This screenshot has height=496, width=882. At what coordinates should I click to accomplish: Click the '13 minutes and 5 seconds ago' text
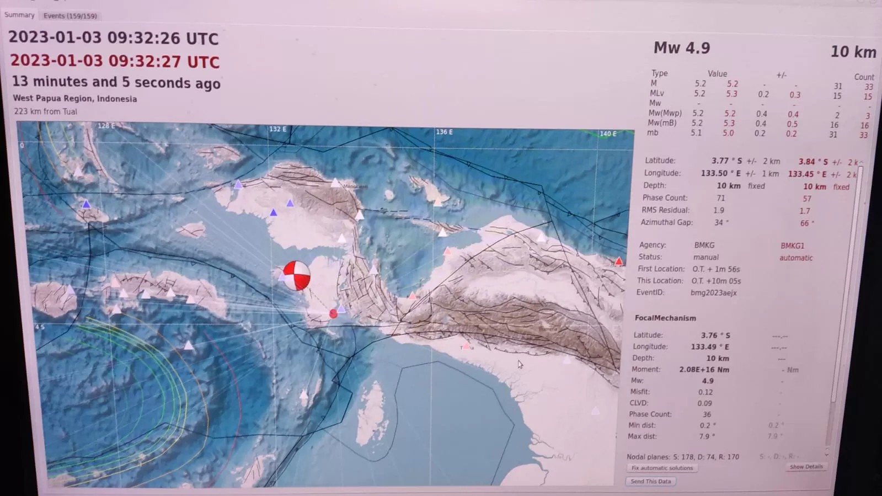[116, 82]
